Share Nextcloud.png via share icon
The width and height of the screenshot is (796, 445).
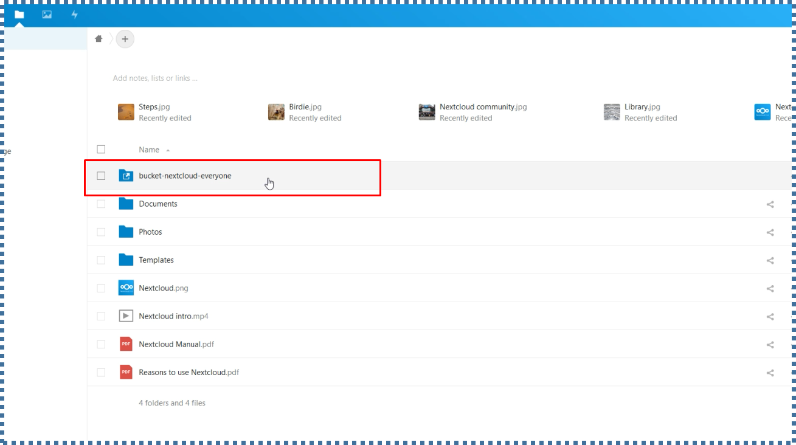(770, 289)
